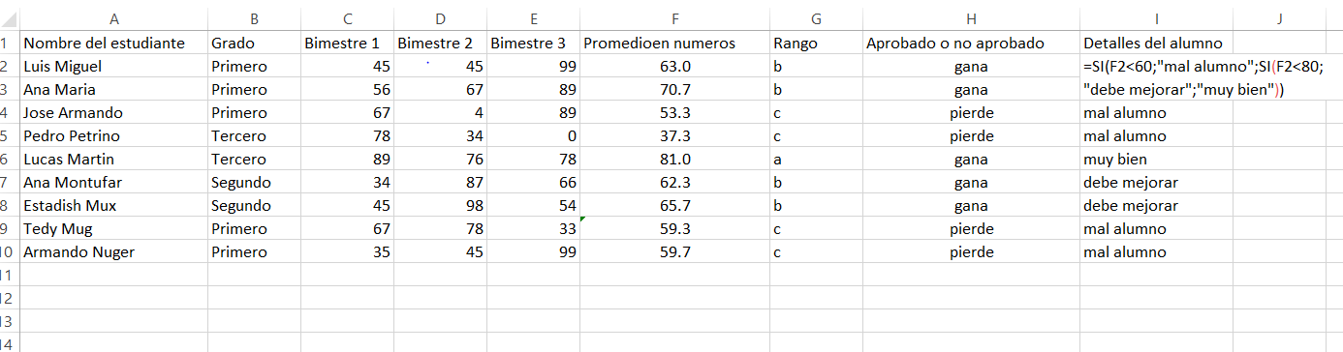1343x352 pixels.
Task: Click the Pedro Petrino name cell
Action: (113, 136)
